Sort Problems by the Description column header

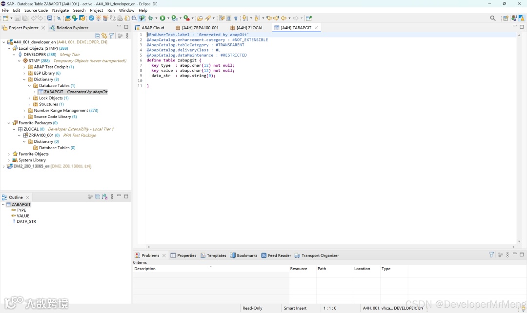(x=211, y=269)
